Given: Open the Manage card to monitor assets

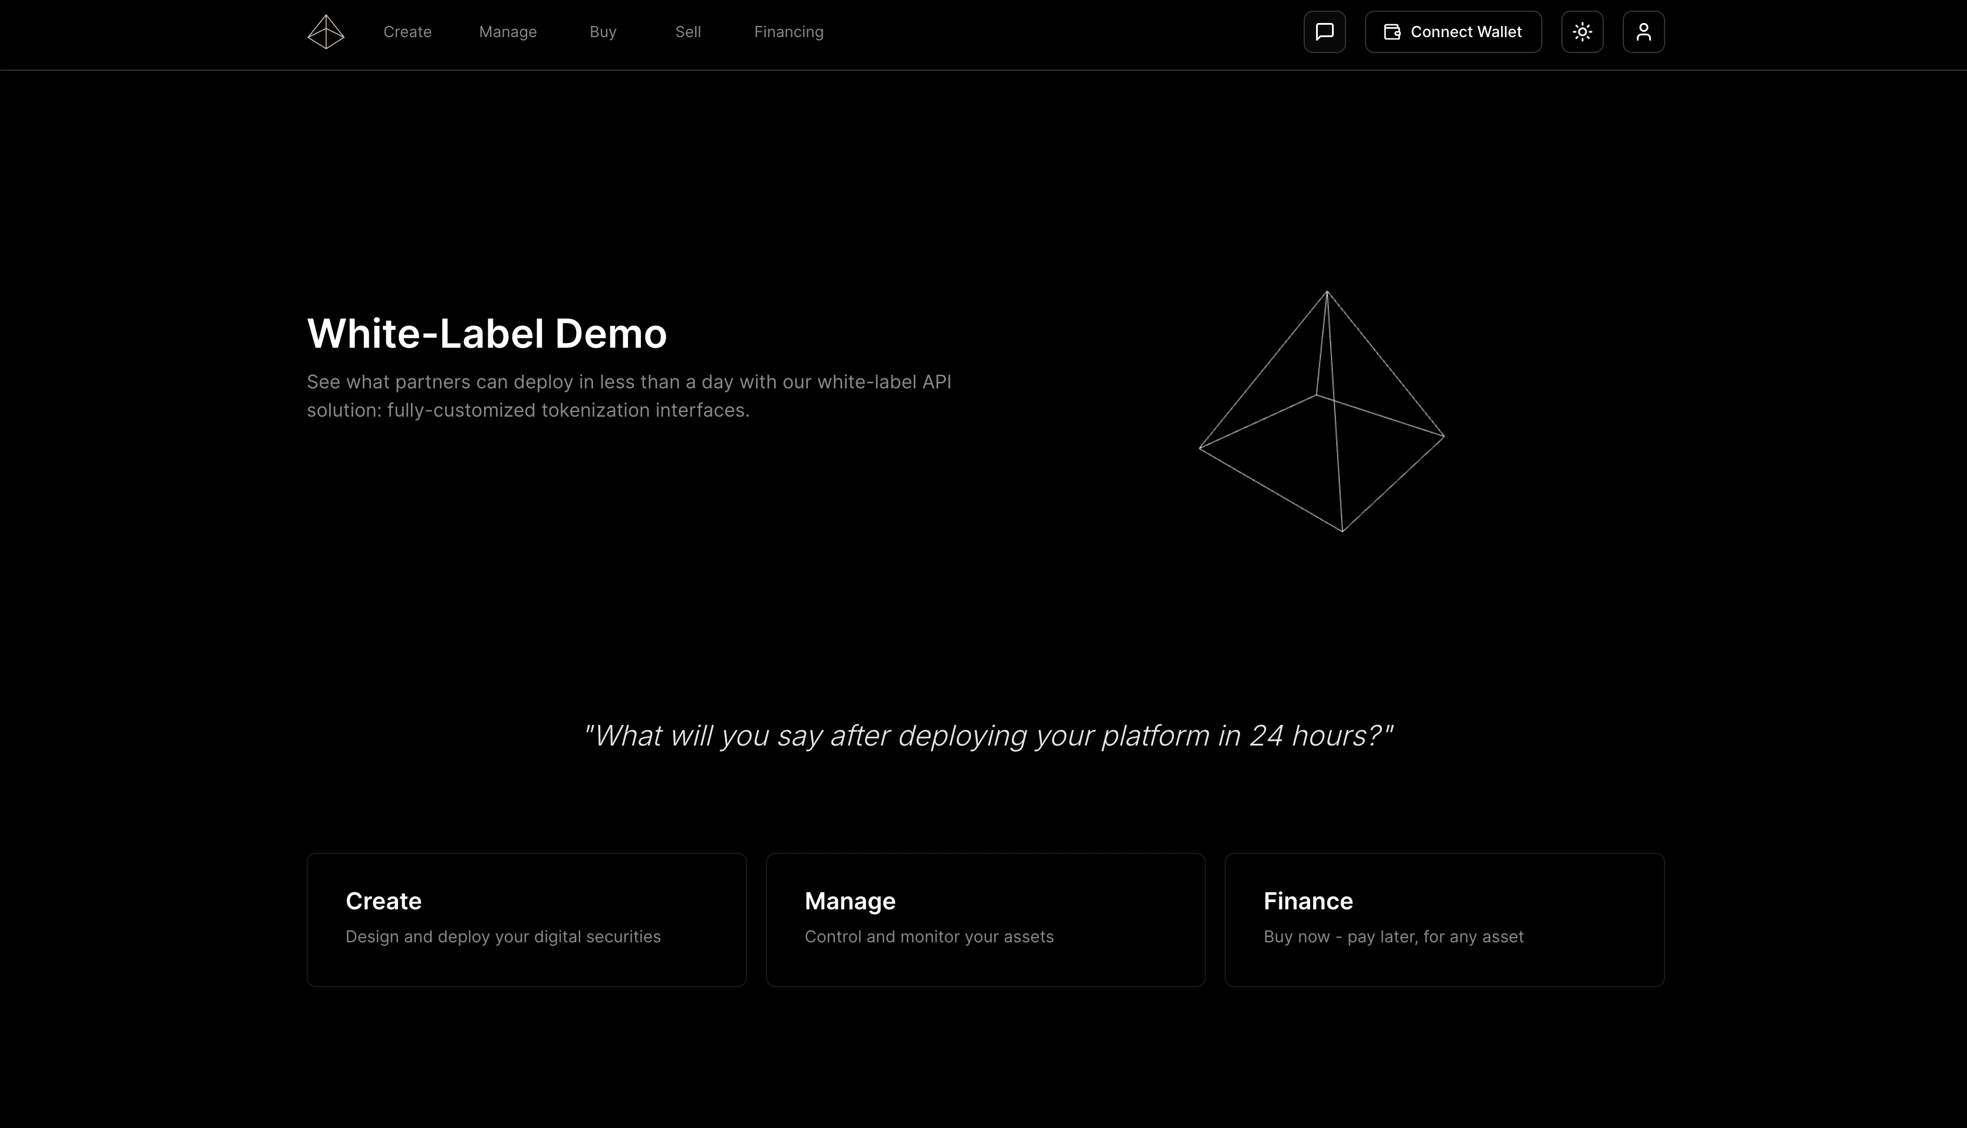Looking at the screenshot, I should coord(985,919).
